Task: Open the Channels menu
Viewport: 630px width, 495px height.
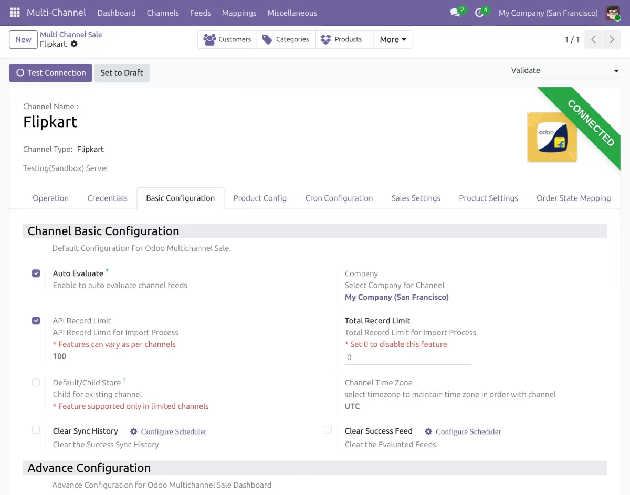Action: [x=163, y=13]
